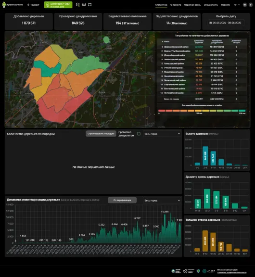Open the Политика конфиденциальности link
The image size is (255, 277).
(232, 273)
